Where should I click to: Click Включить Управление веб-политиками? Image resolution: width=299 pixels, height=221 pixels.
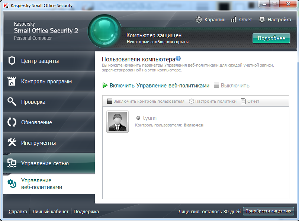pyautogui.click(x=160, y=86)
